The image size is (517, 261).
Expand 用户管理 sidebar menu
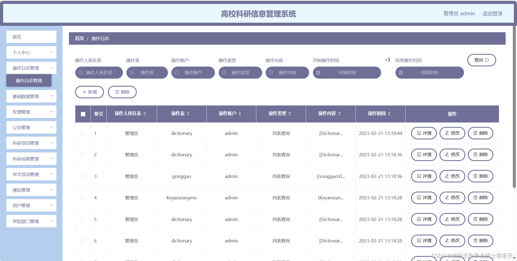(x=31, y=205)
